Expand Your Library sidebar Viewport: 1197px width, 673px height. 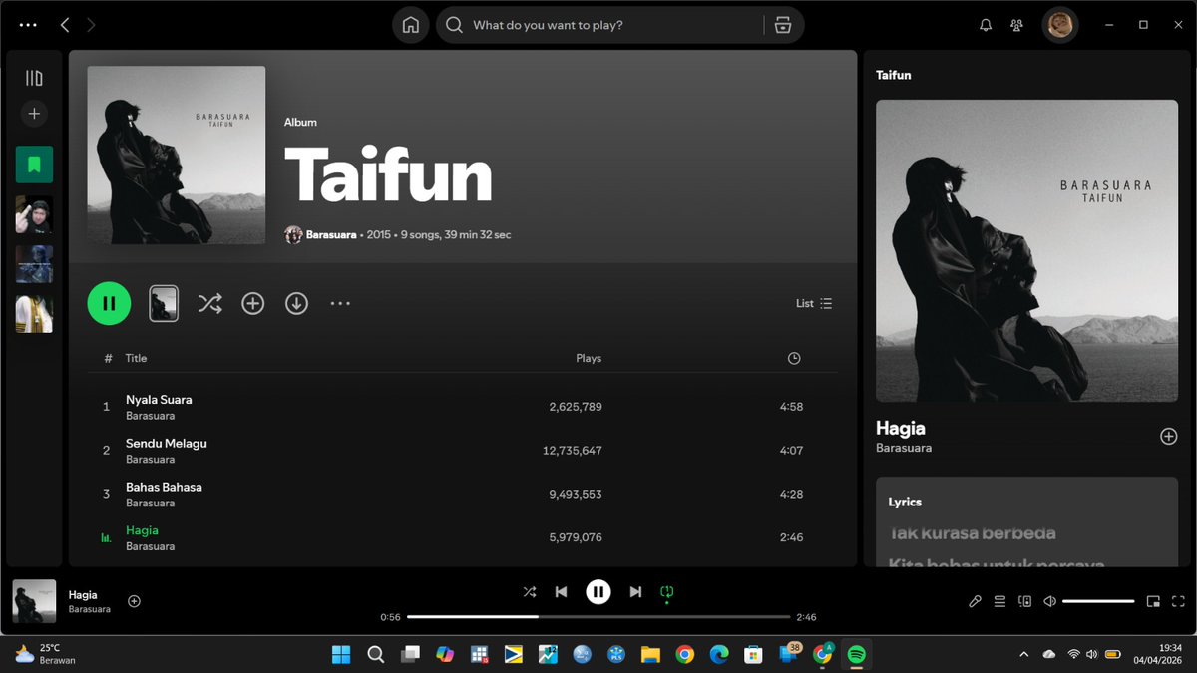click(34, 78)
